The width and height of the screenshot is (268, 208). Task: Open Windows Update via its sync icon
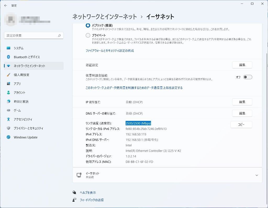(x=8, y=137)
